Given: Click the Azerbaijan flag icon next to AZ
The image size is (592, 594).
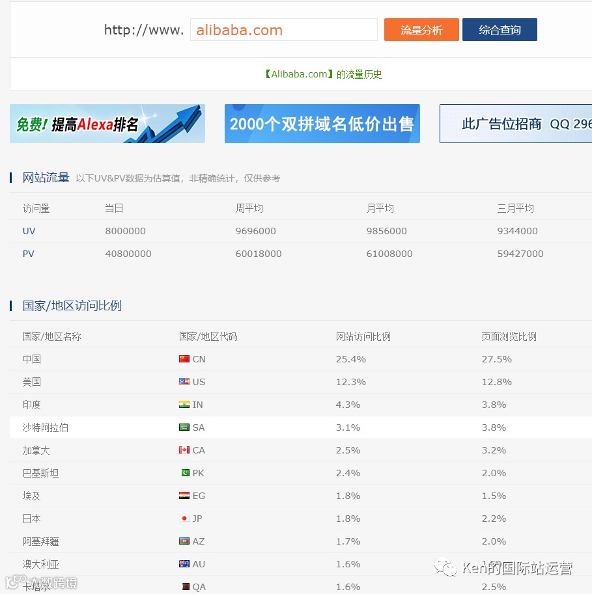Looking at the screenshot, I should pos(184,541).
